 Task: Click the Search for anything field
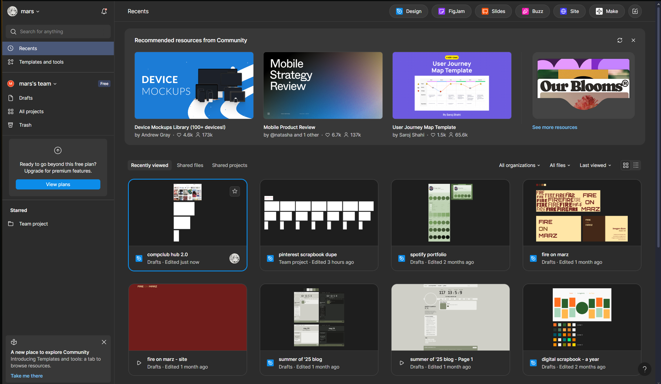pos(58,32)
